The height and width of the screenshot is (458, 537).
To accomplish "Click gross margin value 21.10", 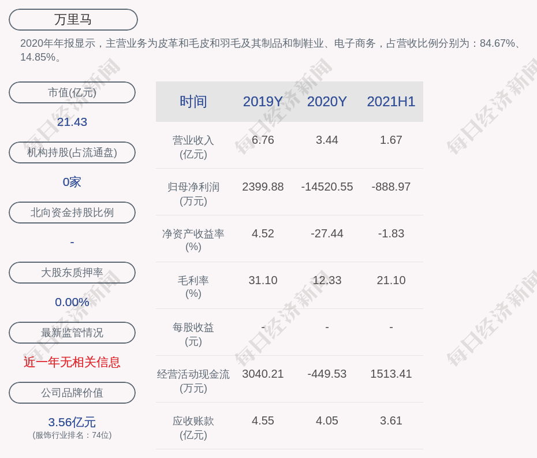I will [391, 280].
